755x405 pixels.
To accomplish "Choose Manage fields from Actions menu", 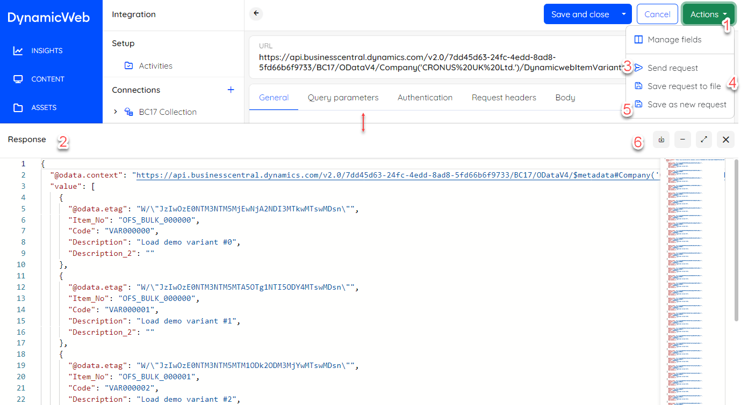I will pos(680,40).
